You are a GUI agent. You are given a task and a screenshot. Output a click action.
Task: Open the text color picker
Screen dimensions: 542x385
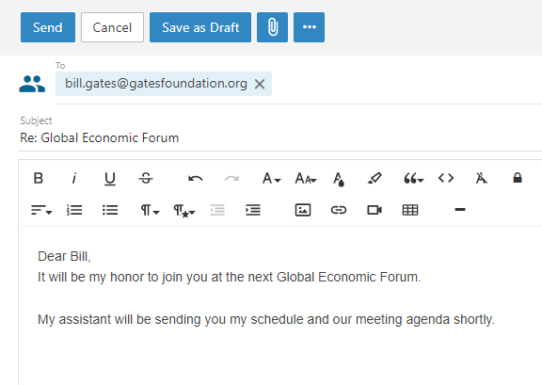point(339,179)
